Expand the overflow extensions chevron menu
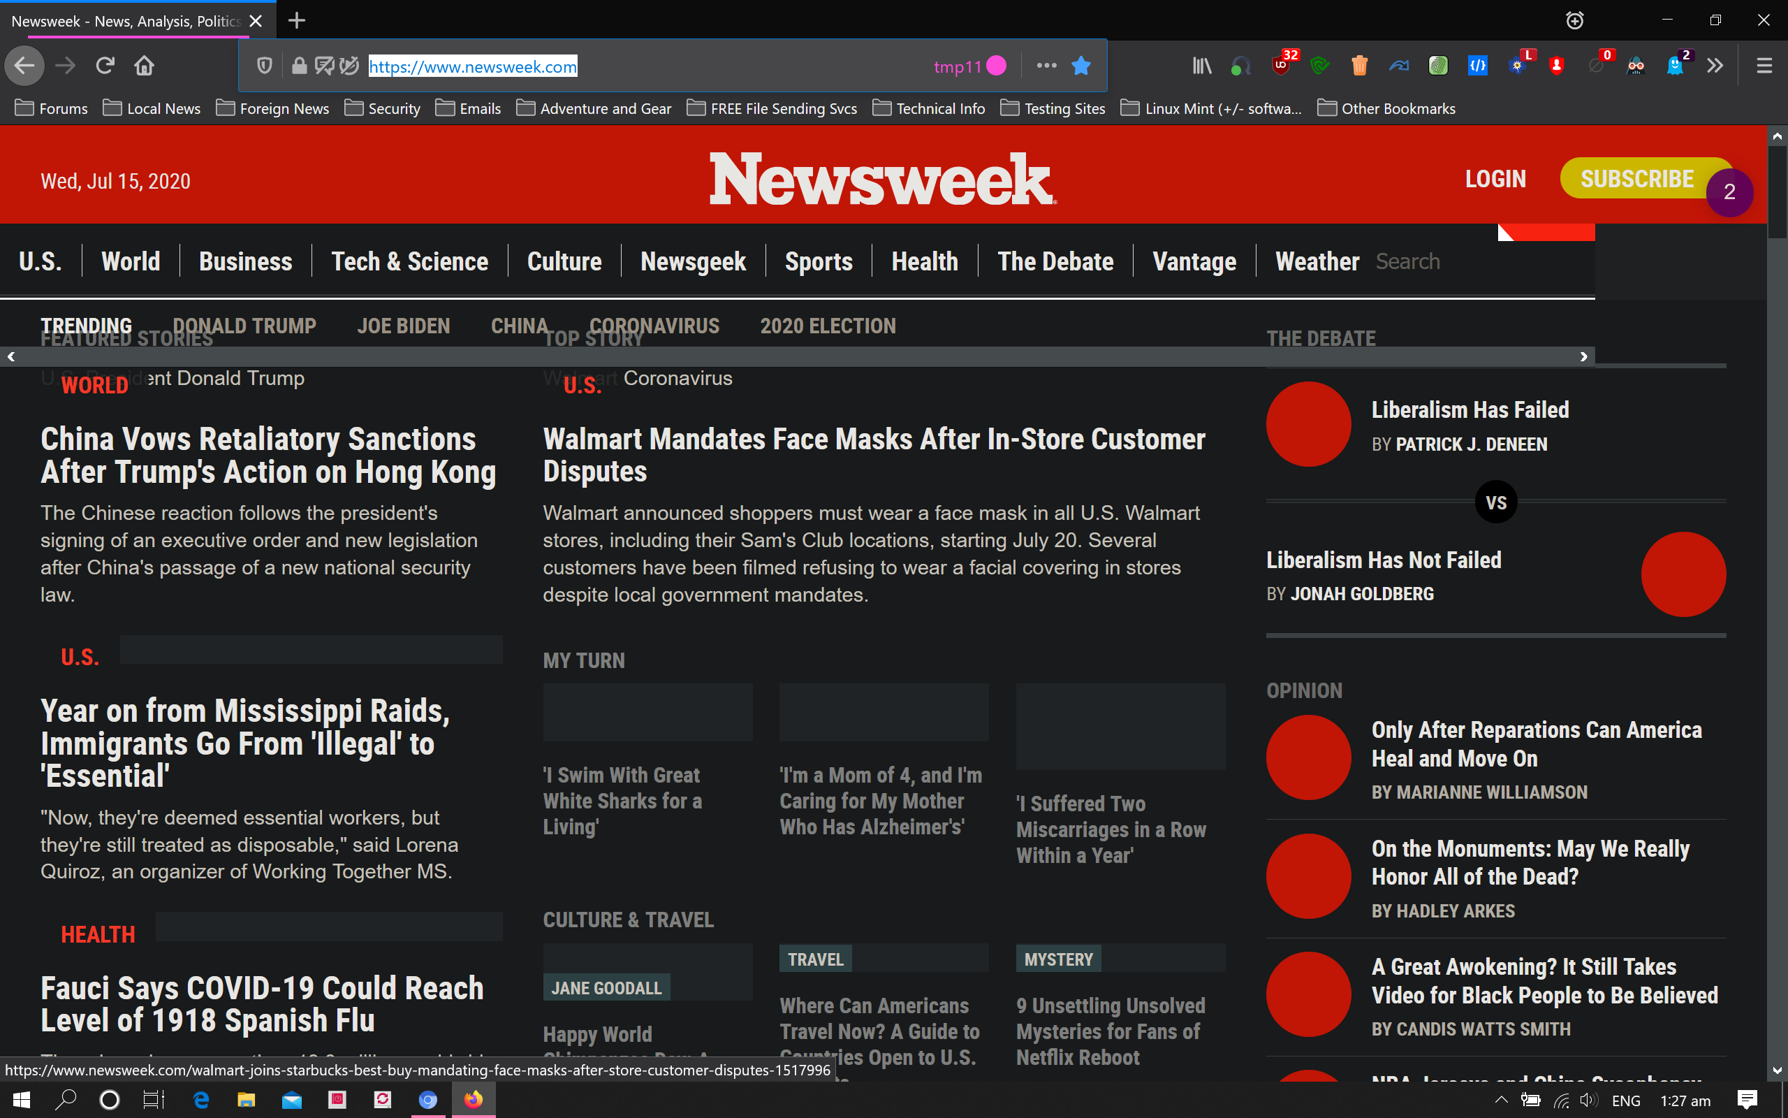The image size is (1788, 1118). [1715, 66]
